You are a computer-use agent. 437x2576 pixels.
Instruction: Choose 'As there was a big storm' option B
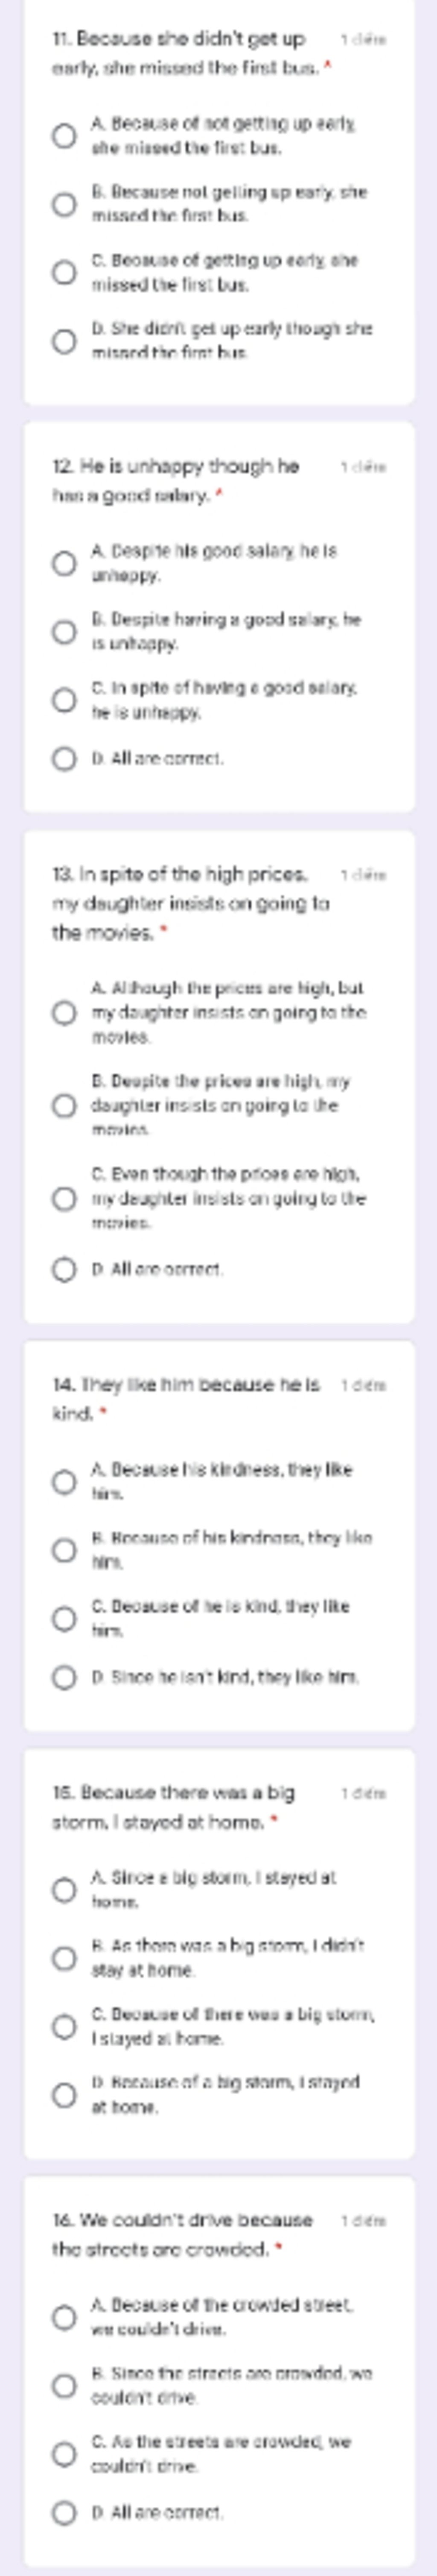point(64,1958)
